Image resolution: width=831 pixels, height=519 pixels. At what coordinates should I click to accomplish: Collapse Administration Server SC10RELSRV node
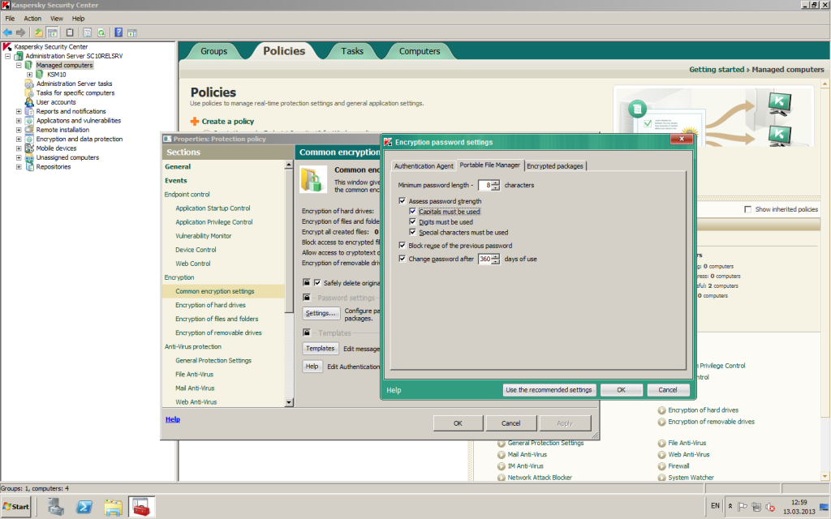tap(8, 56)
